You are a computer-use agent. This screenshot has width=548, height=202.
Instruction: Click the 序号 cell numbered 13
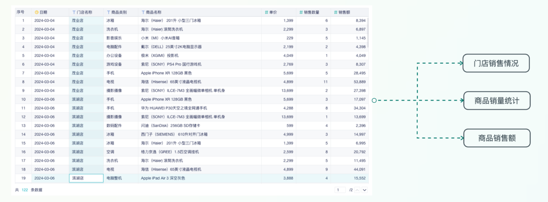click(x=23, y=126)
